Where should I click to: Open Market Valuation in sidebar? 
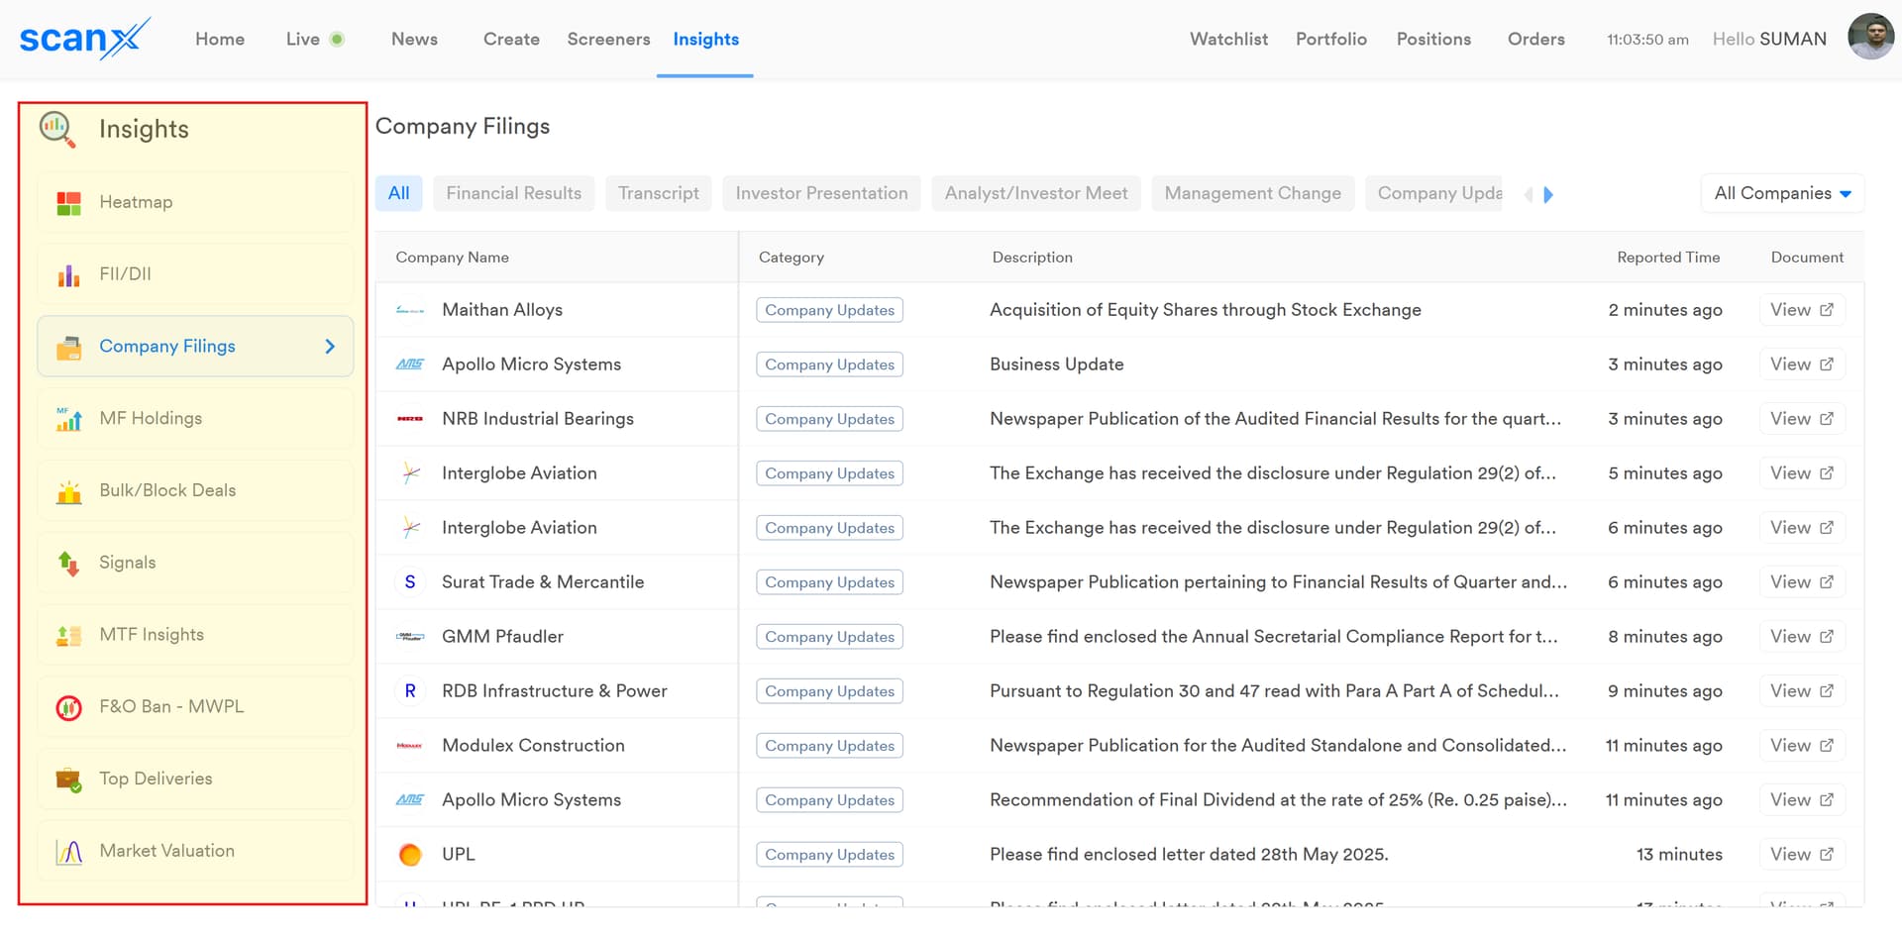[195, 852]
